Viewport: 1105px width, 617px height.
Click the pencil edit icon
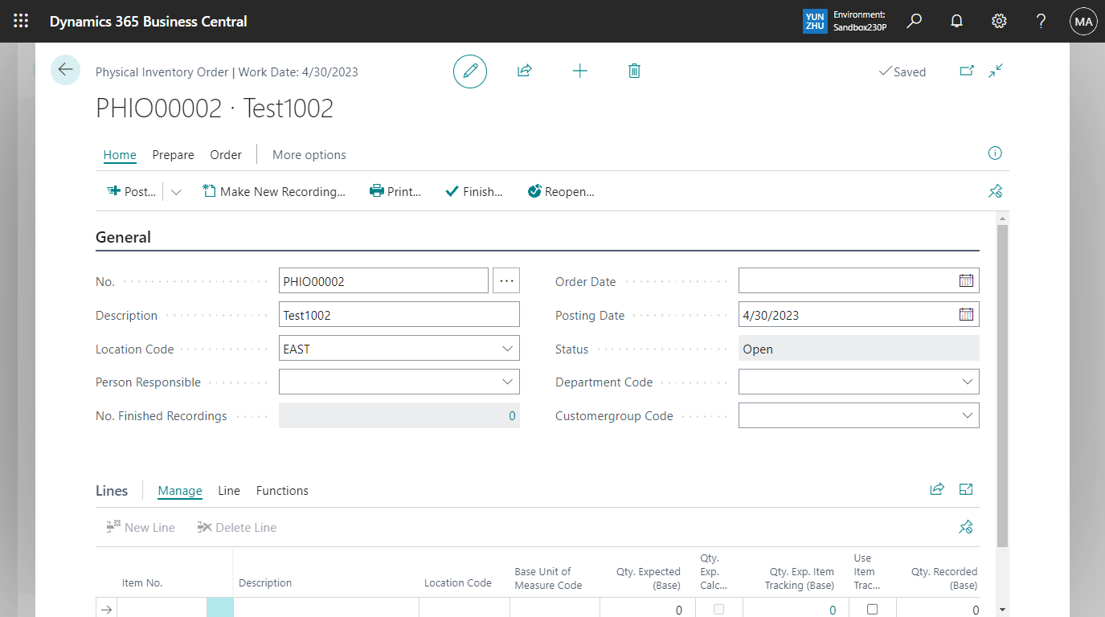(x=470, y=72)
